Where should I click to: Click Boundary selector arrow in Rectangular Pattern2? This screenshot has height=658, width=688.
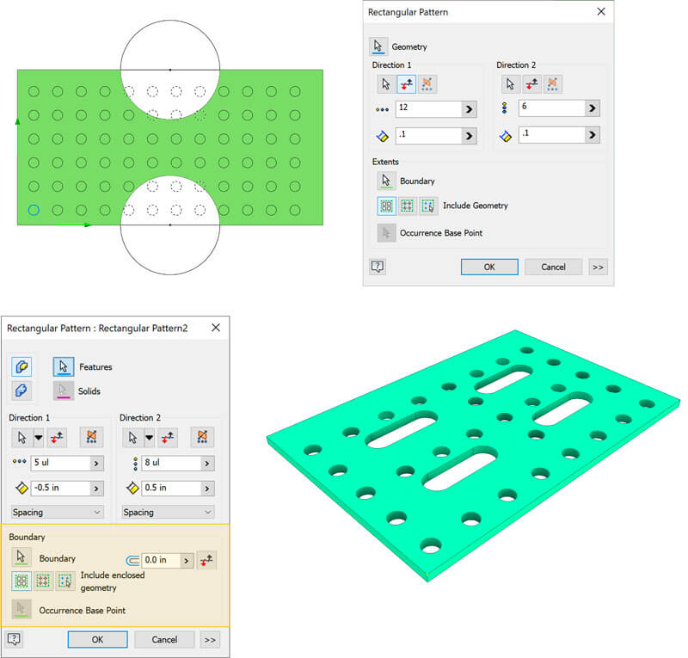pos(21,557)
